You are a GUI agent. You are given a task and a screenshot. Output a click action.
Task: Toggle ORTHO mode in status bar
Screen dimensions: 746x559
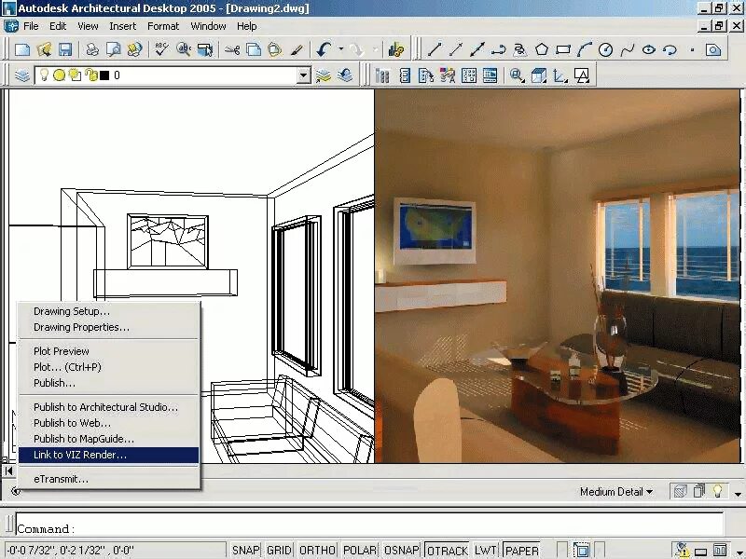pos(317,550)
